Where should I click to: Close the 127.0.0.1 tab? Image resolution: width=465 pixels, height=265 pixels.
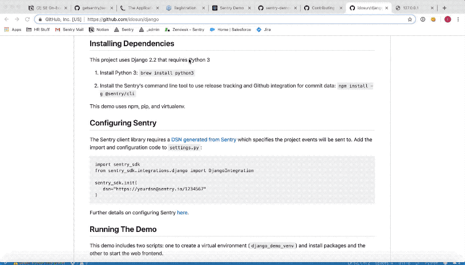click(x=432, y=8)
